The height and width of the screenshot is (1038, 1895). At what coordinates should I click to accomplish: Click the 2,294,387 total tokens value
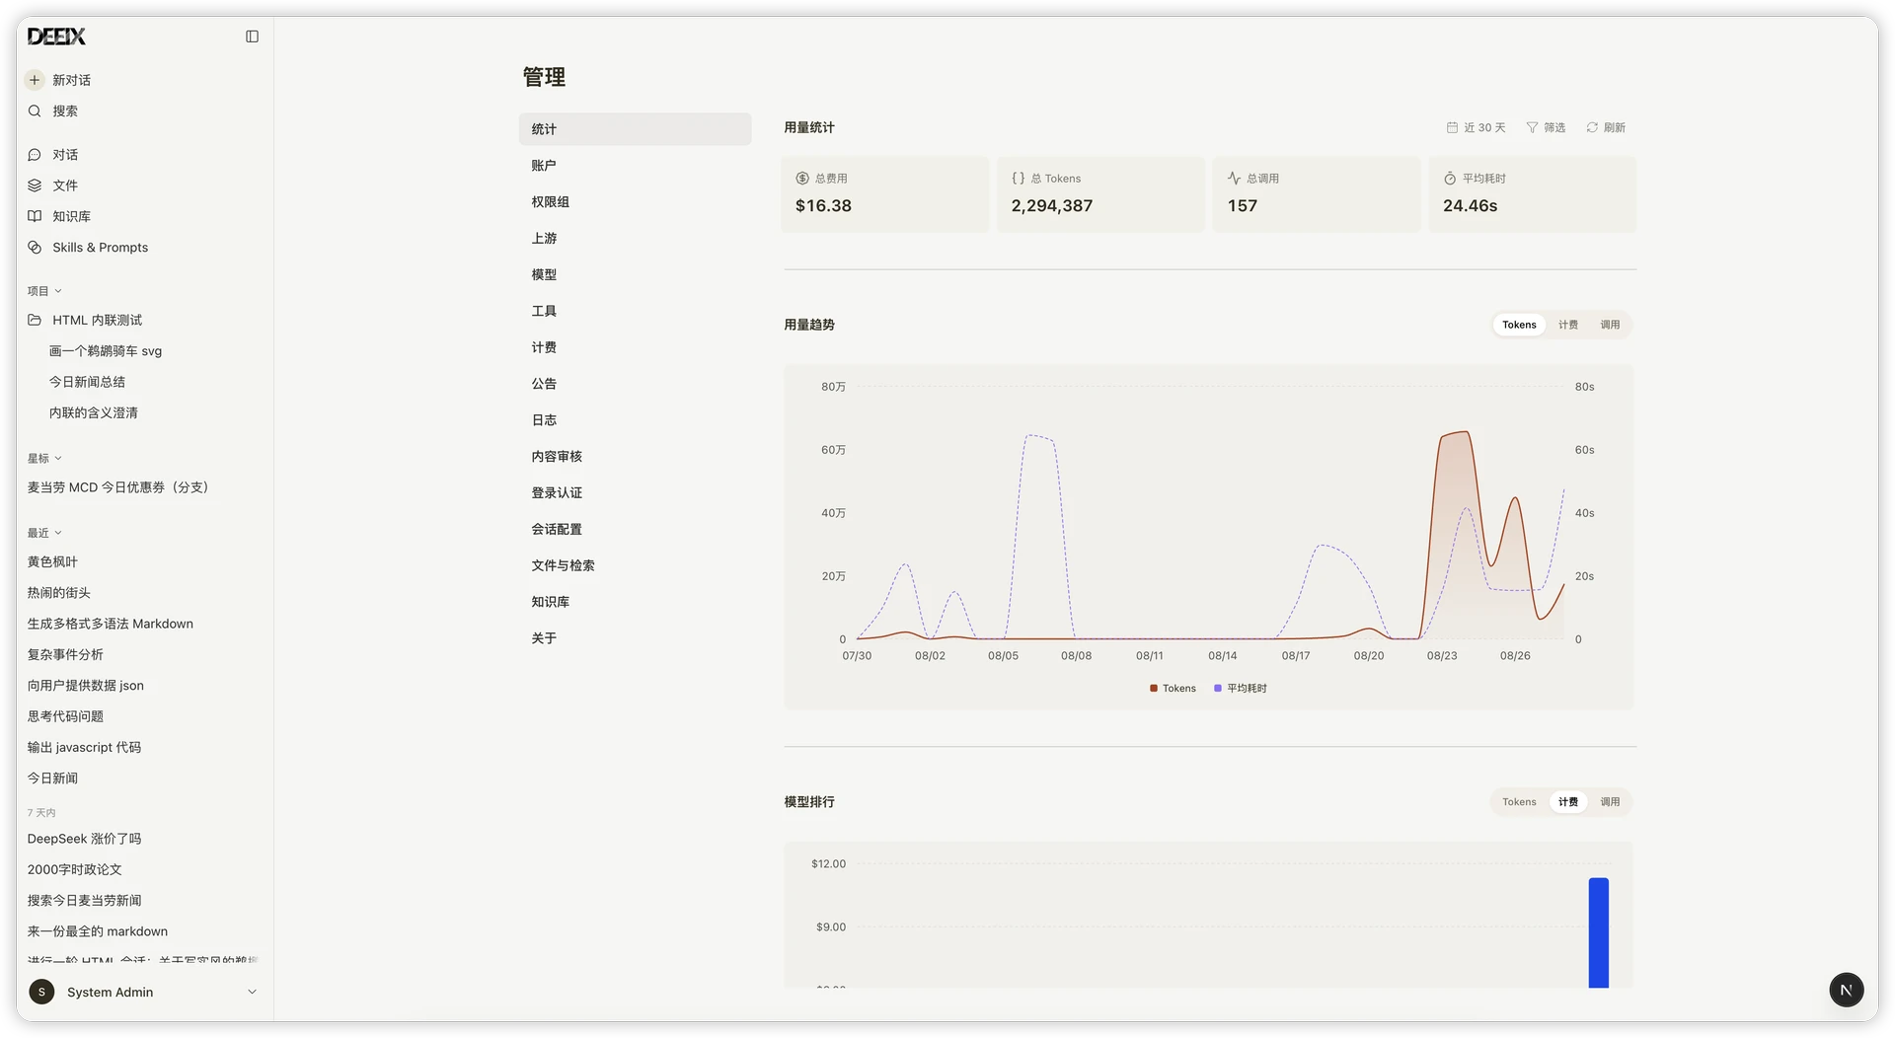tap(1051, 206)
